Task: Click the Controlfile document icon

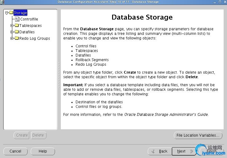Action: pos(17,19)
